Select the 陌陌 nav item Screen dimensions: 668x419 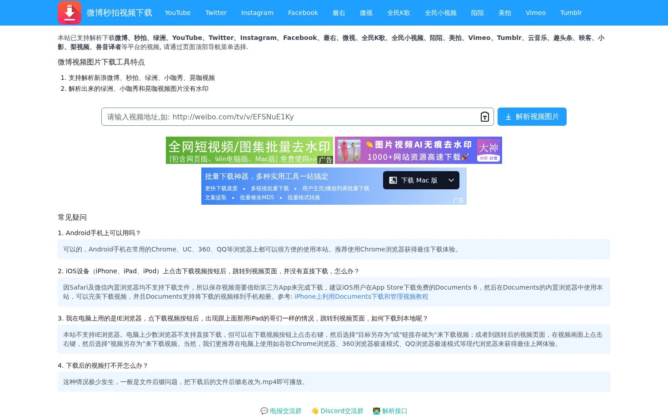(478, 13)
